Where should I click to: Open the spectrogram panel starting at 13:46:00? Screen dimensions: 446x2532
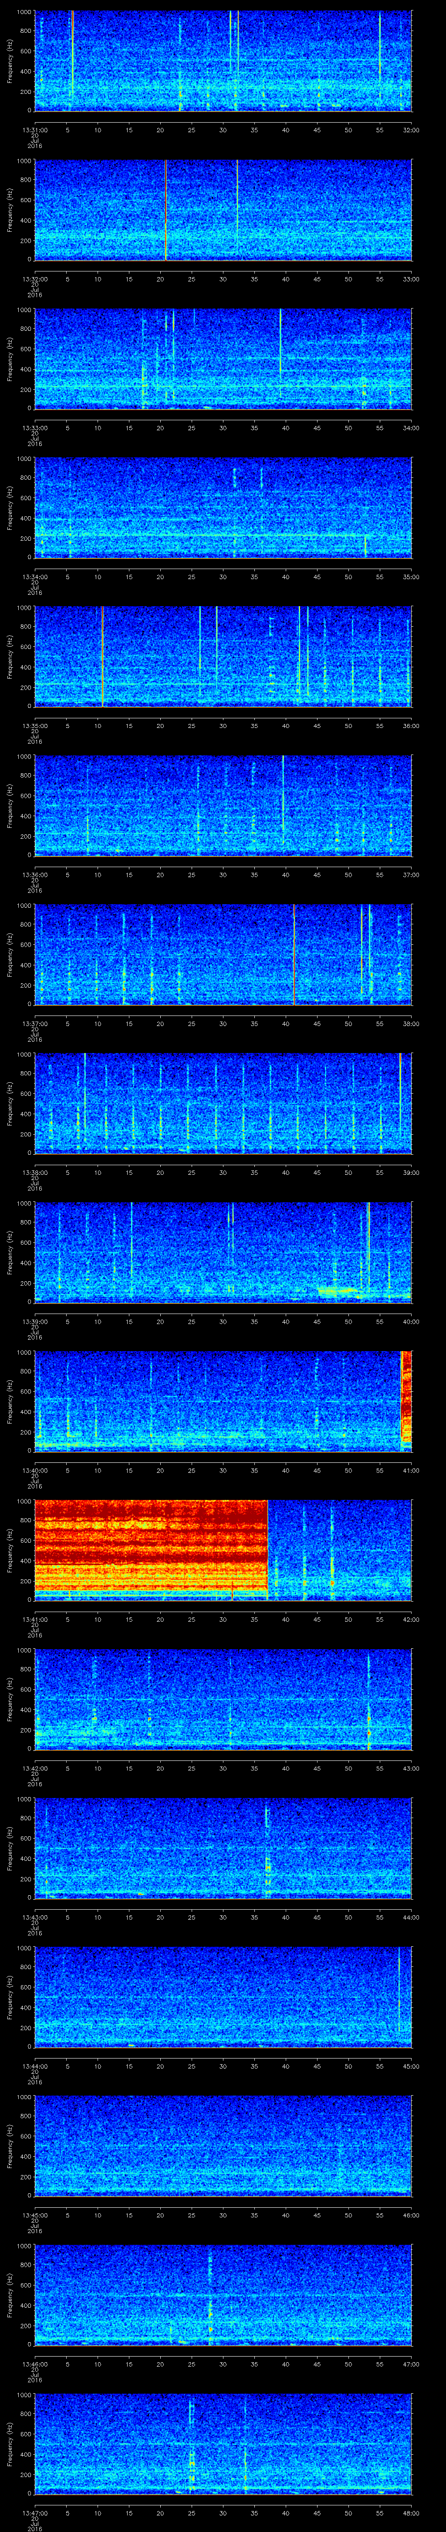[x=223, y=2294]
